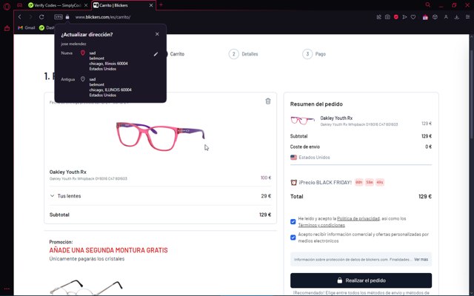Click the search tabs magnifier icon
The width and height of the screenshot is (474, 296).
coord(428,5)
